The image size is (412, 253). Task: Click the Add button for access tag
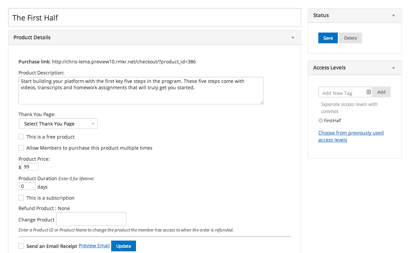point(381,92)
